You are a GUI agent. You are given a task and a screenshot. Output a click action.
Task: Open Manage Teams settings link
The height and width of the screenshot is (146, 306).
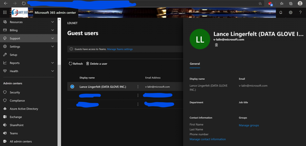120,49
